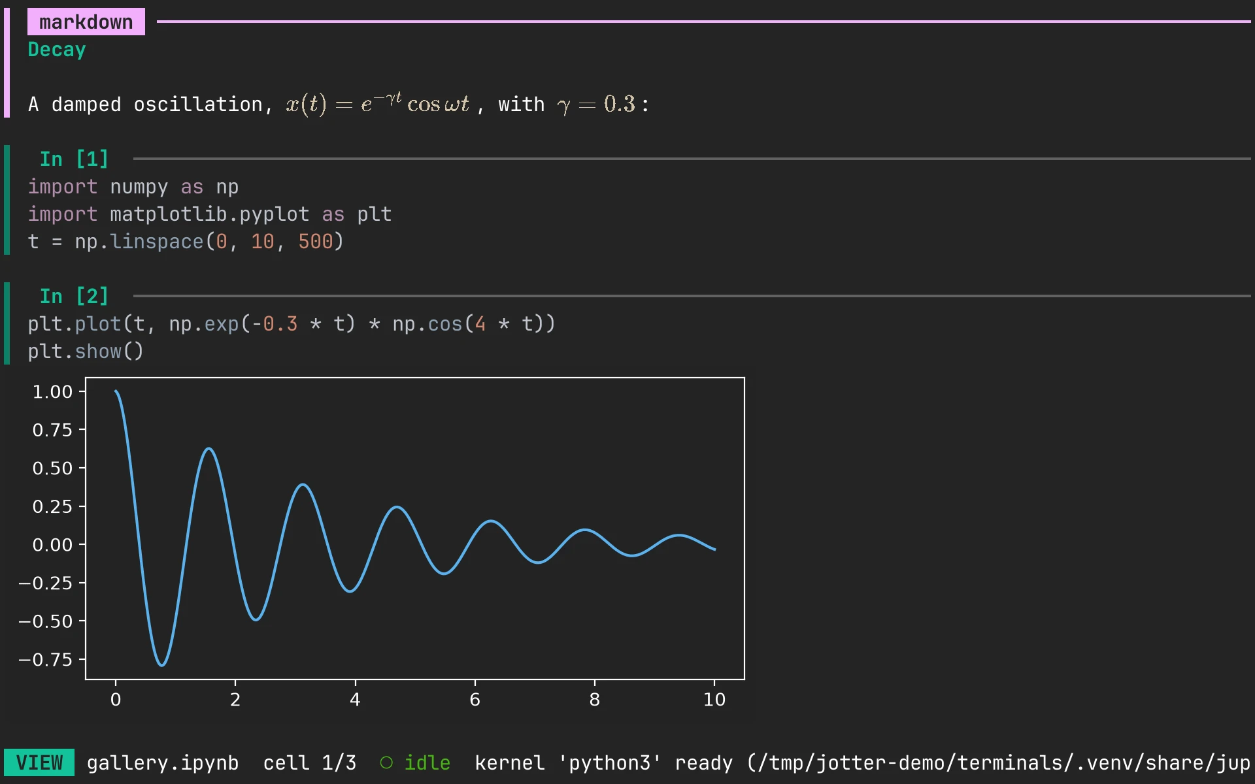1255x784 pixels.
Task: Click the VIEW mode indicator
Action: (x=39, y=762)
